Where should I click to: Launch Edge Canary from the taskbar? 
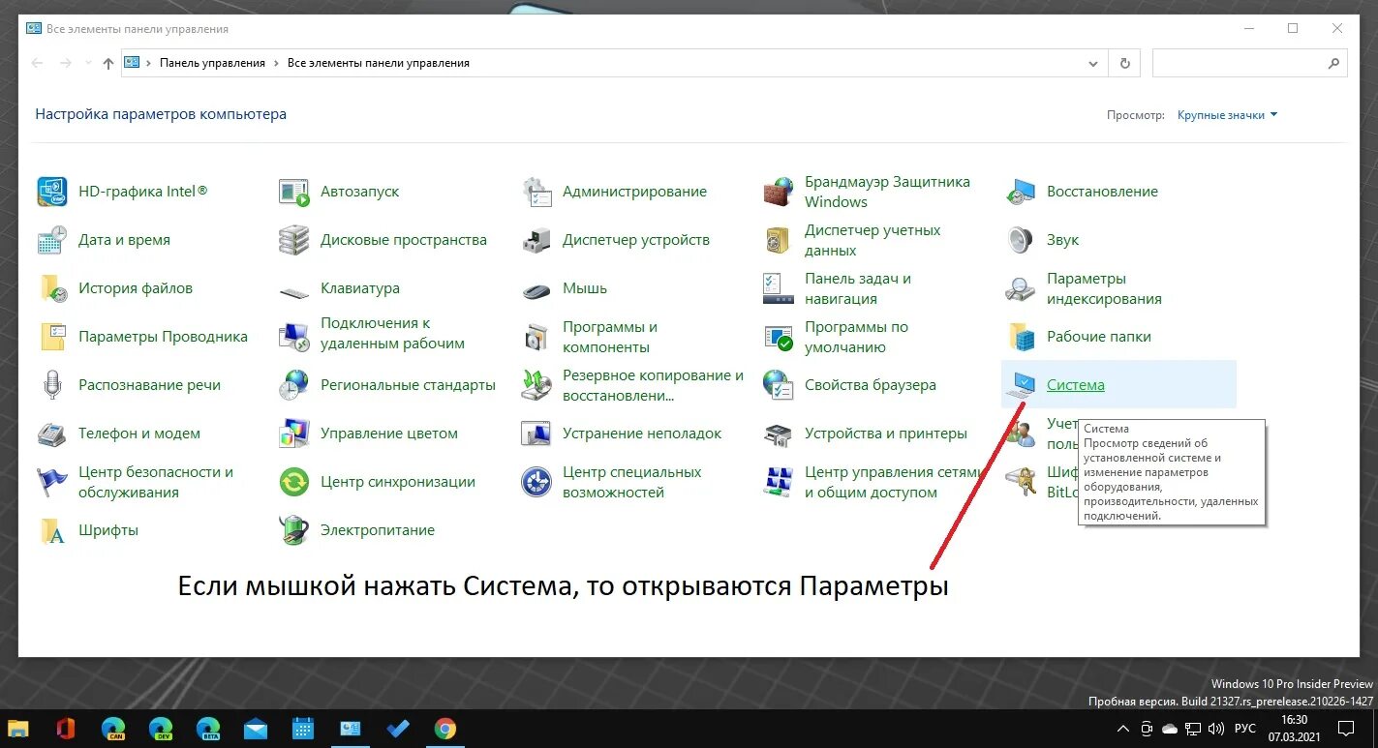113,729
